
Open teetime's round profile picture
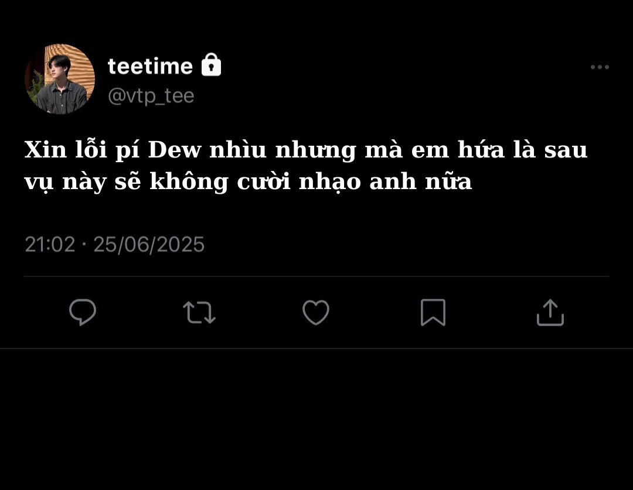point(60,79)
